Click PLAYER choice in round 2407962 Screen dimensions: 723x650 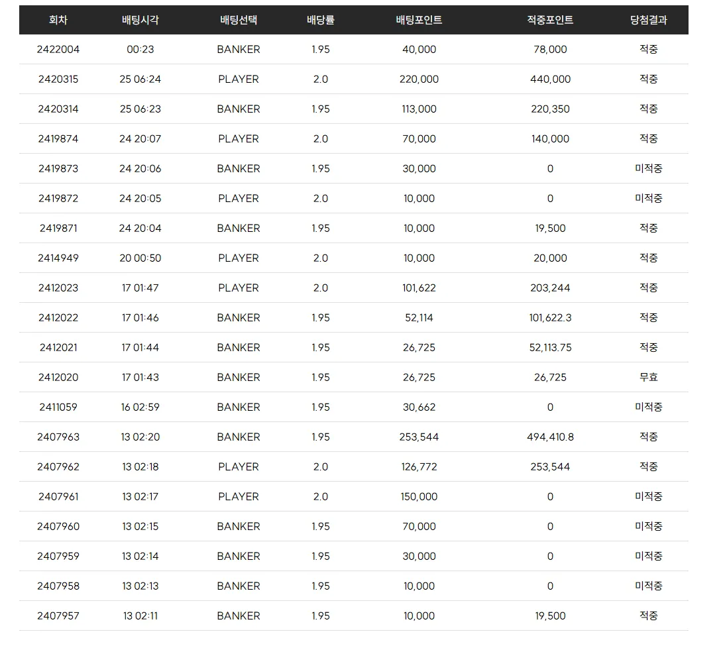(239, 466)
